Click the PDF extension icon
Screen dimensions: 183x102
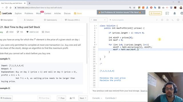coord(175,8)
